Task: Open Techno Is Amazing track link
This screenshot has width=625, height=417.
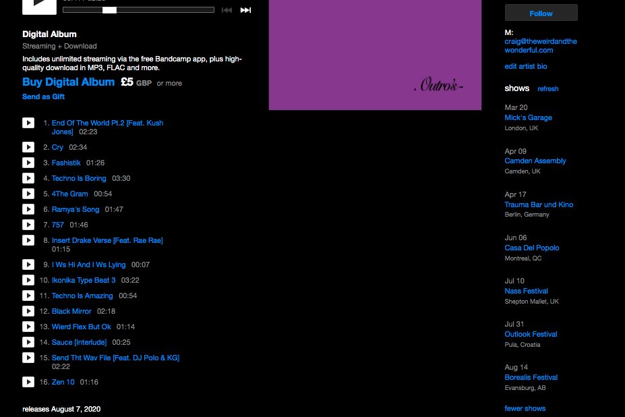Action: (x=82, y=296)
